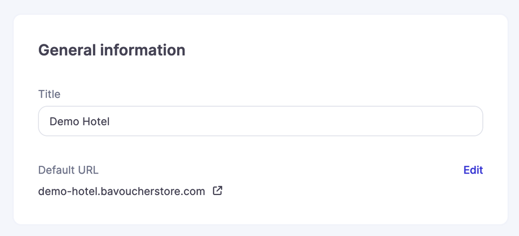Click the Title field label
Viewport: 519px width, 236px height.
pyautogui.click(x=49, y=94)
